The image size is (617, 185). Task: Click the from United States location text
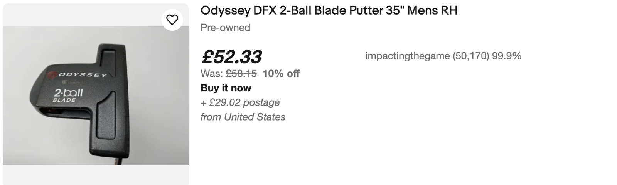(243, 117)
